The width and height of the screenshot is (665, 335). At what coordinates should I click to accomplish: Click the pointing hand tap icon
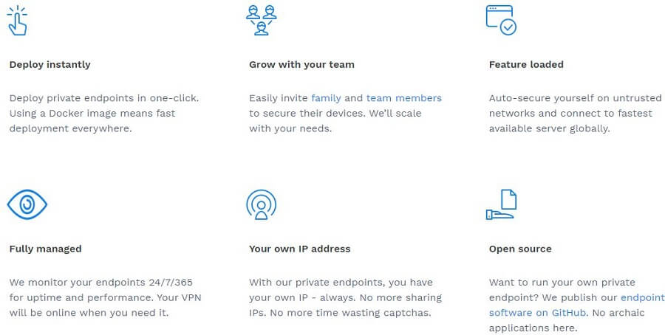pyautogui.click(x=17, y=21)
